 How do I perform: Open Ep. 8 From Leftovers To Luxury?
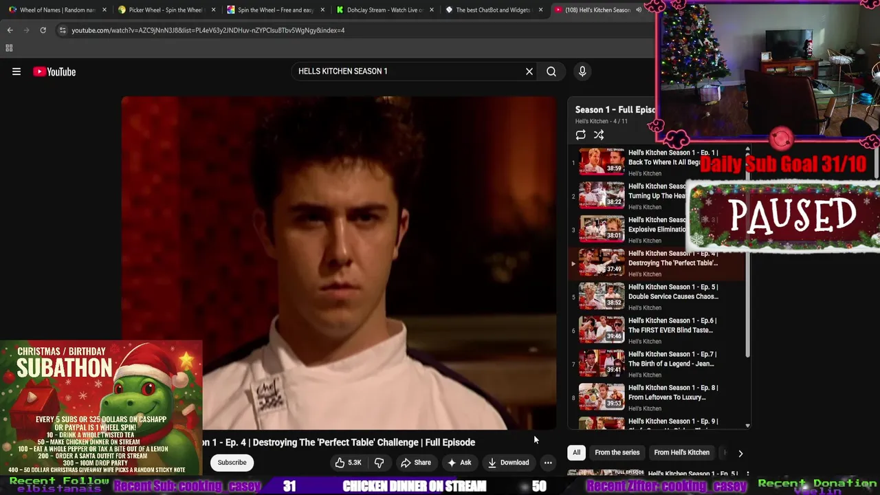coord(657,397)
